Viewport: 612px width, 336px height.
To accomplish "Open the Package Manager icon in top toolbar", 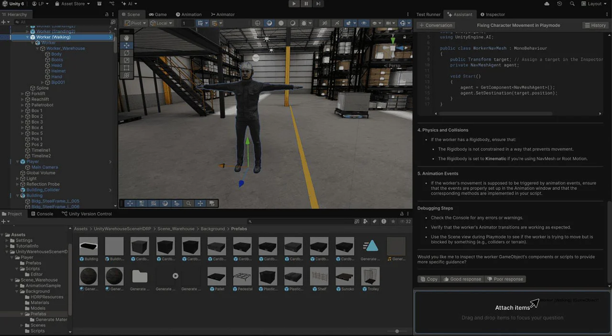I will (x=99, y=4).
